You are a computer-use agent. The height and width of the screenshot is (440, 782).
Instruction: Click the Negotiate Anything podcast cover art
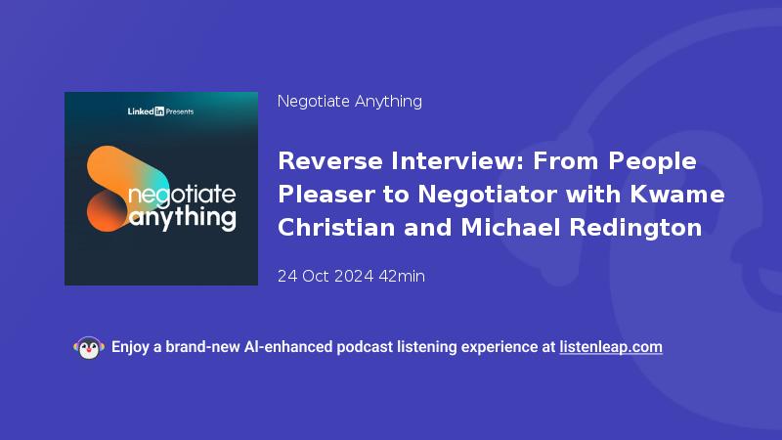161,189
